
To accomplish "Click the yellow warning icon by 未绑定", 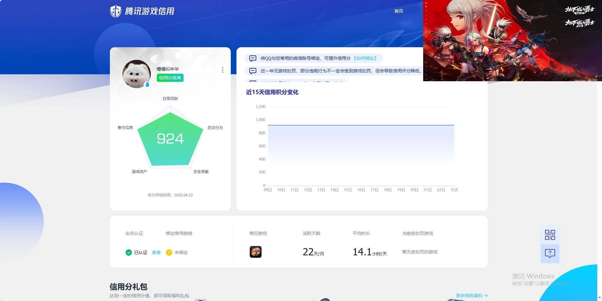I will 169,253.
